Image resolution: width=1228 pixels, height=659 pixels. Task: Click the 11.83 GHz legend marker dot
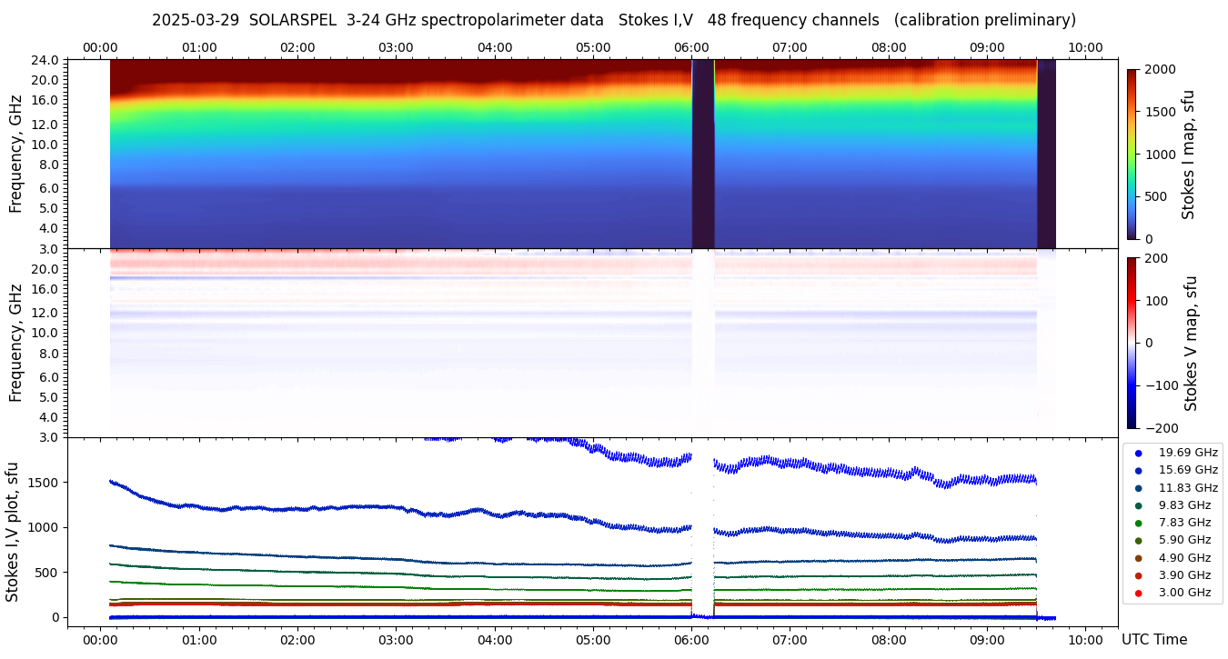1138,488
